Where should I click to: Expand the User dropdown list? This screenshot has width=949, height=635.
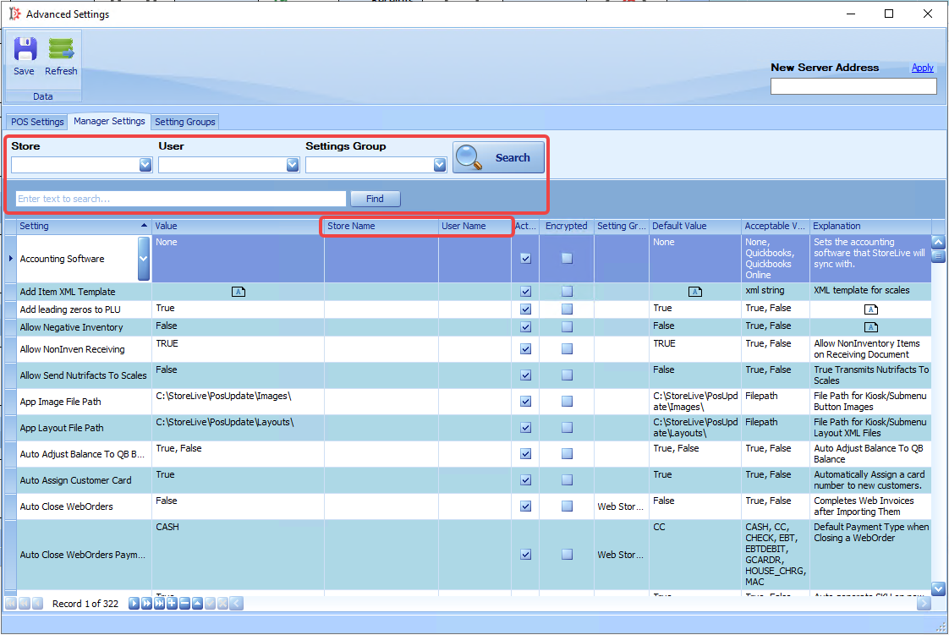tap(293, 165)
